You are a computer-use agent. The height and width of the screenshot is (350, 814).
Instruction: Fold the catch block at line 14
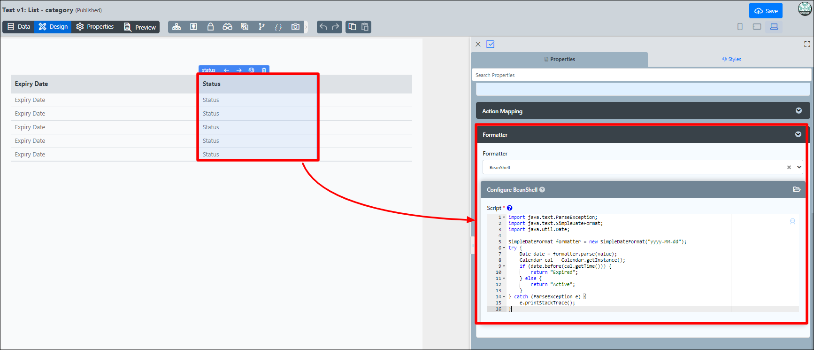click(x=504, y=297)
